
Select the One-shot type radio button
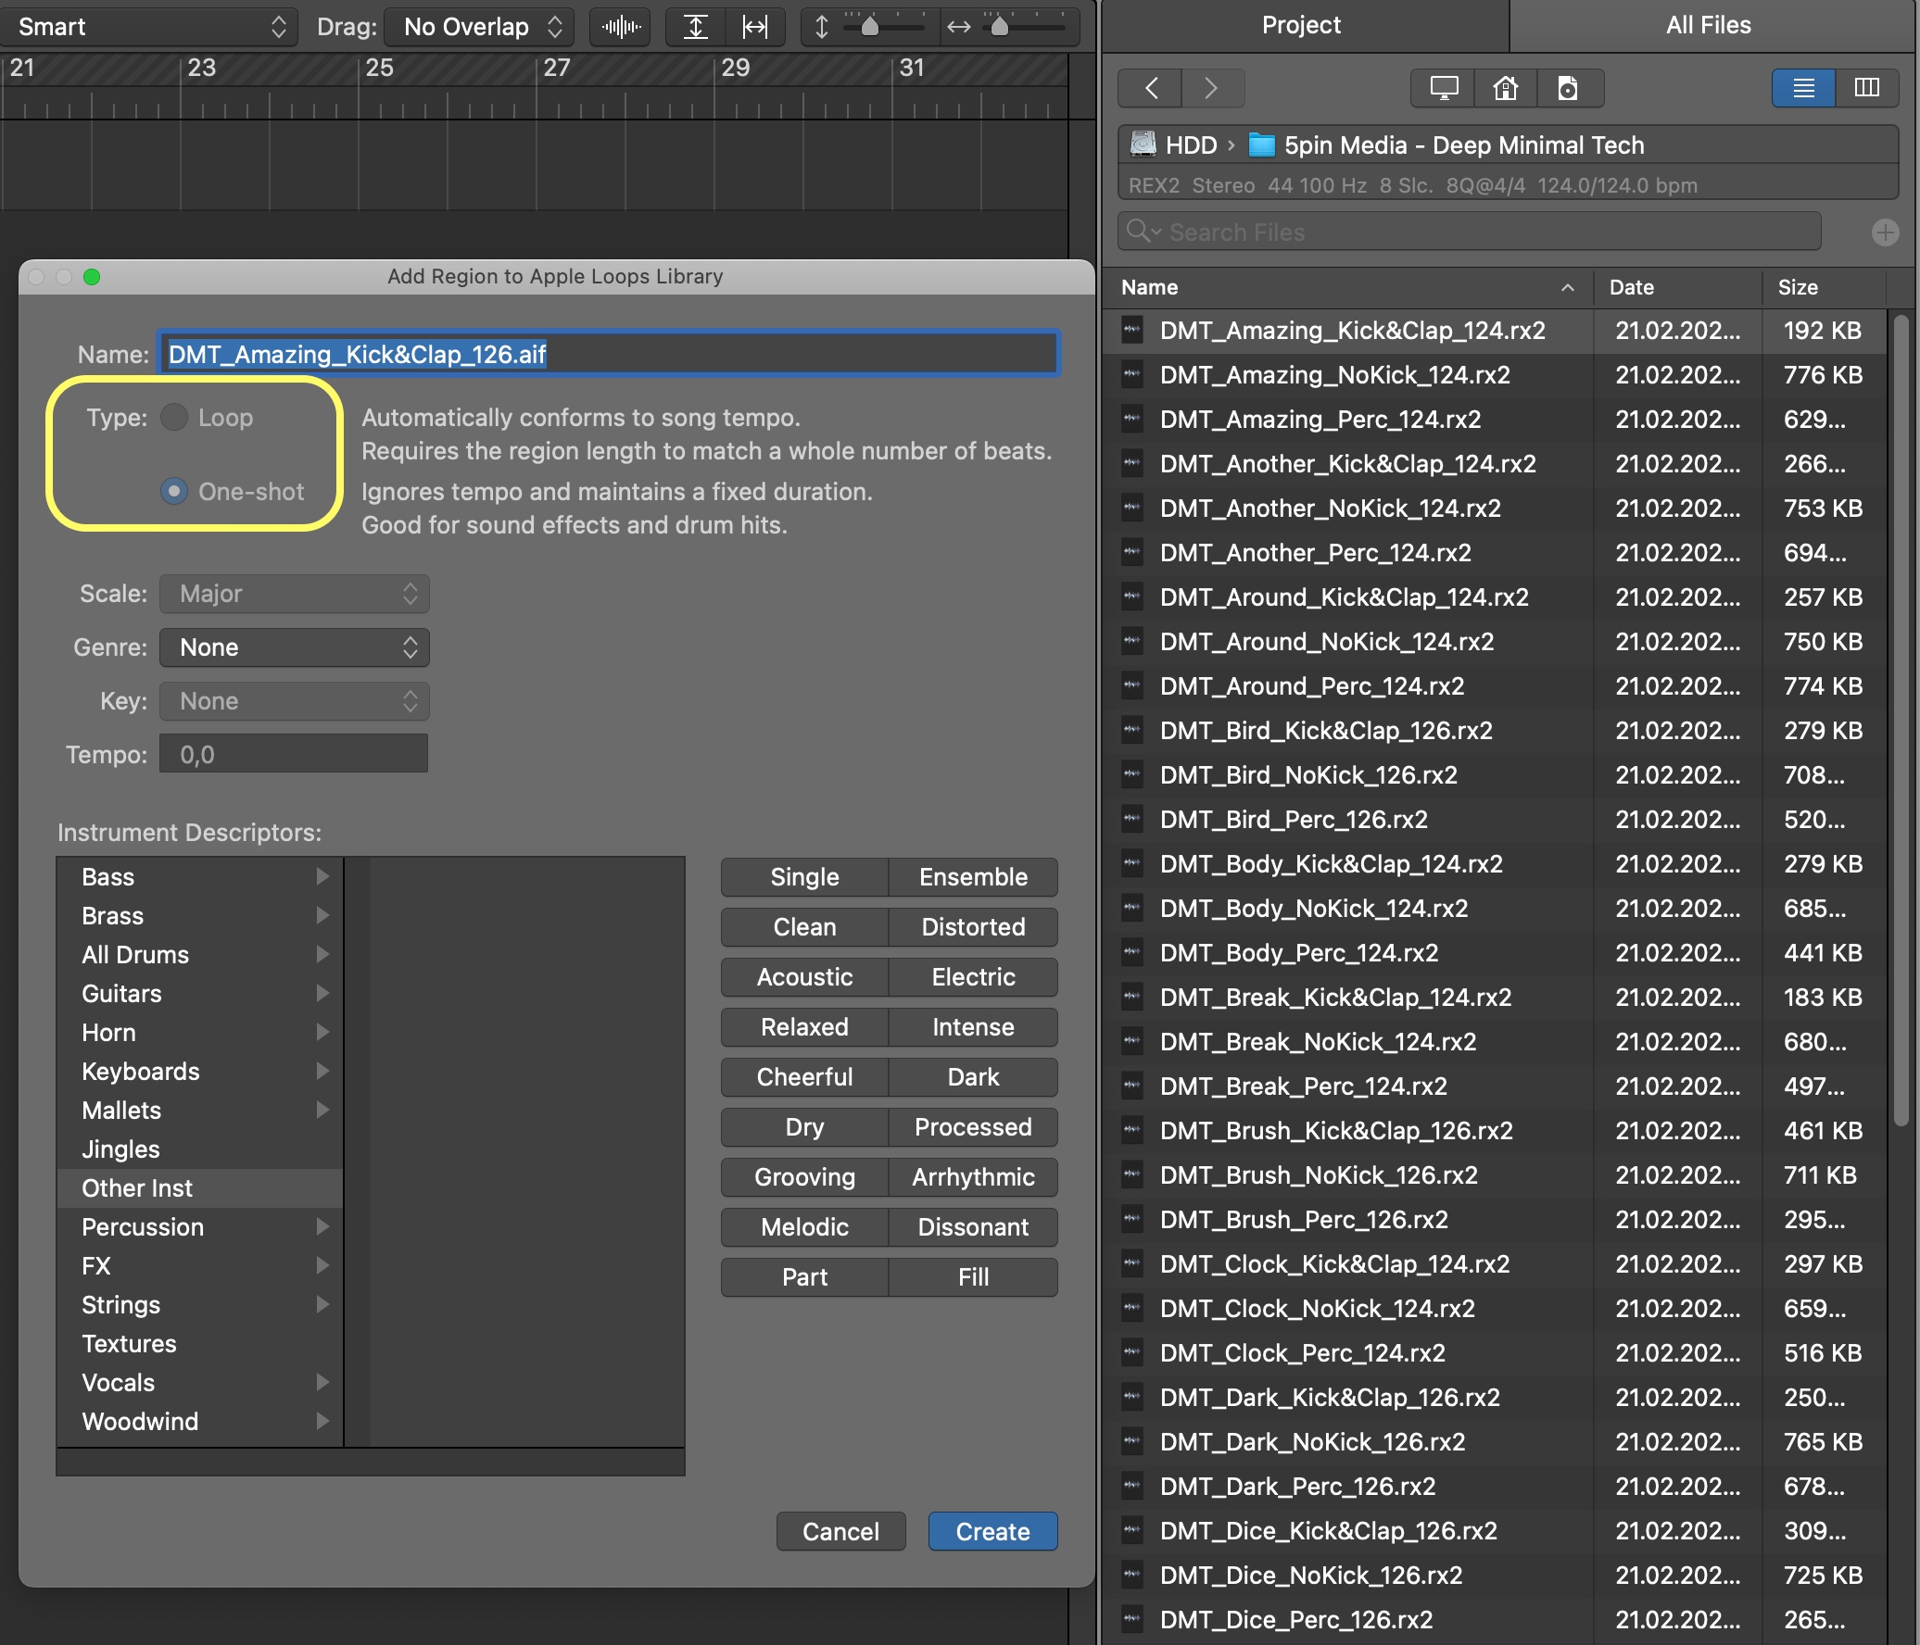(x=174, y=492)
